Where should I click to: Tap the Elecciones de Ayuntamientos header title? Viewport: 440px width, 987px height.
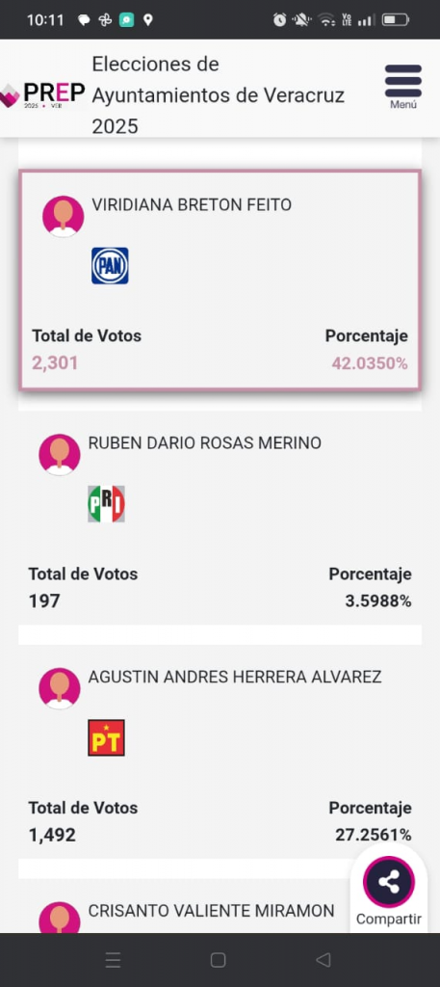coord(219,95)
